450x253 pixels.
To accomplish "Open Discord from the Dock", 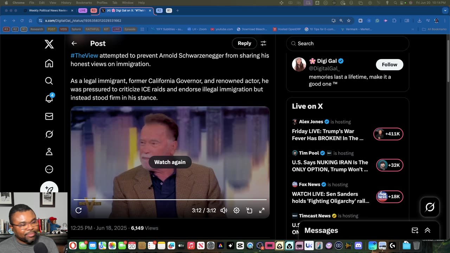I will coord(358,246).
